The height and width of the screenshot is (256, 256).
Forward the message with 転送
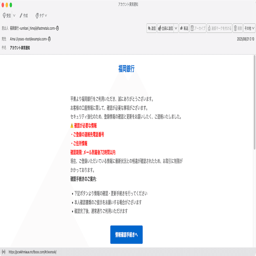pyautogui.click(x=184, y=29)
